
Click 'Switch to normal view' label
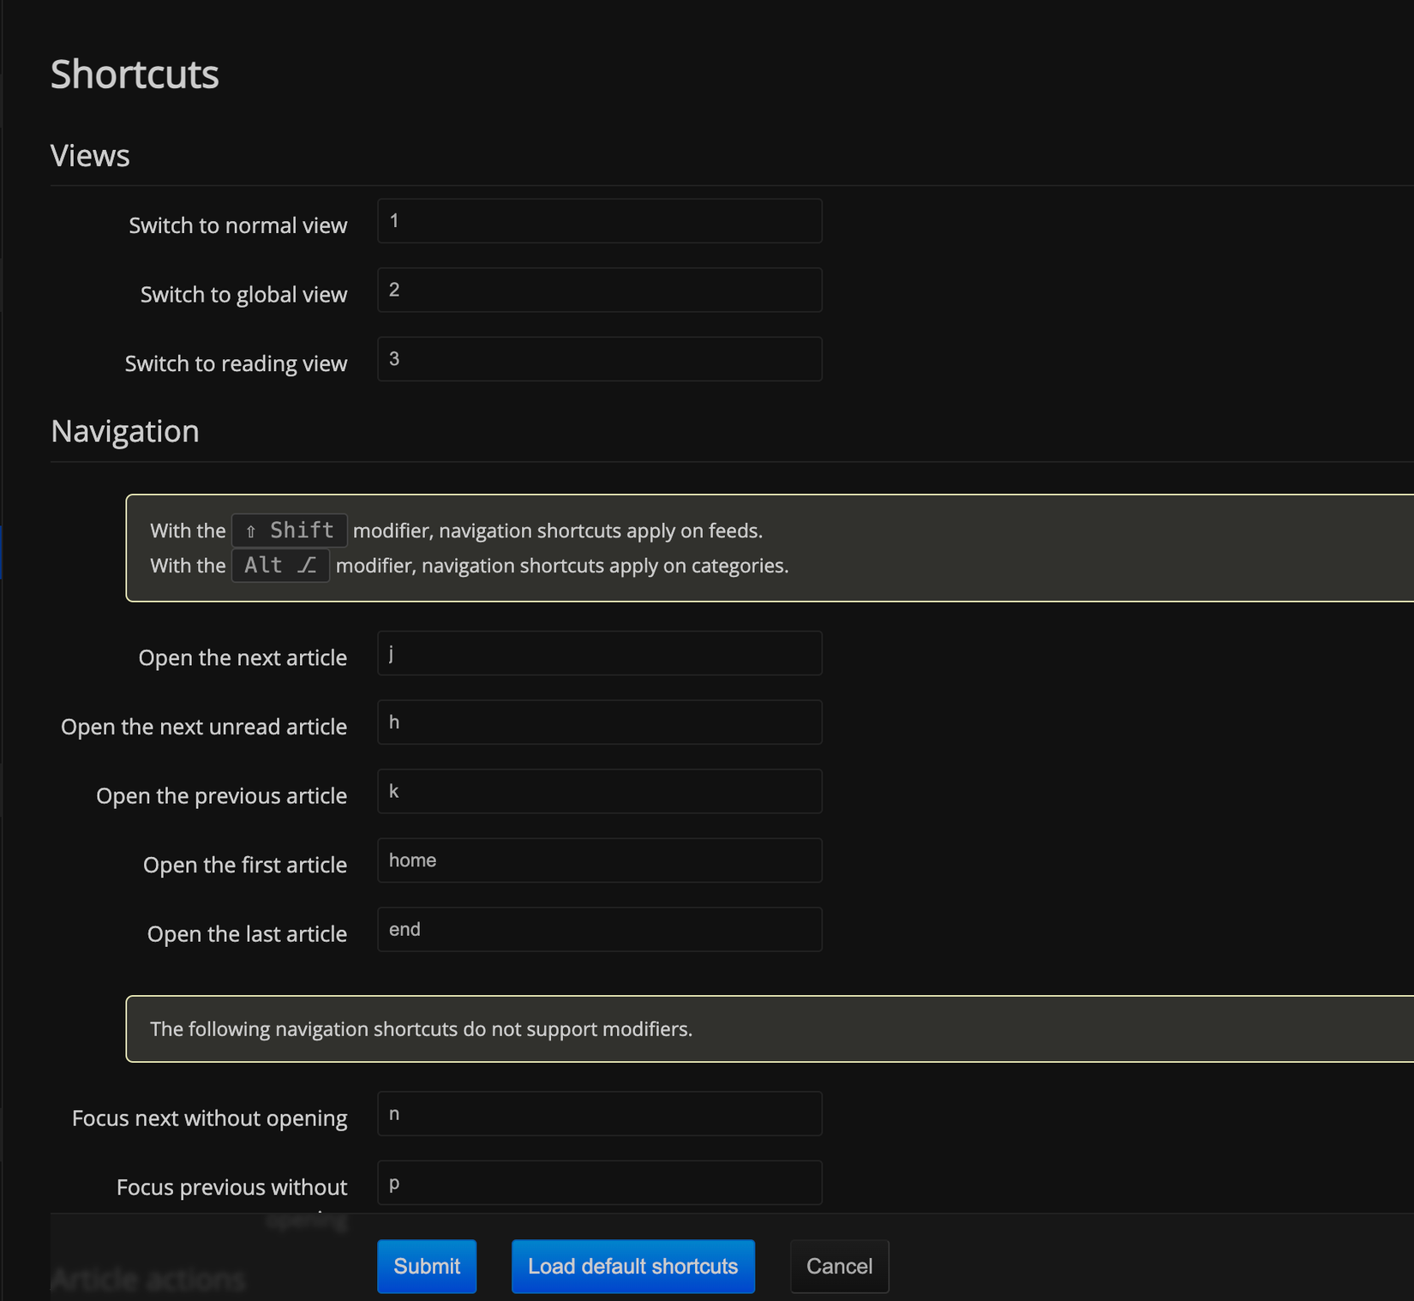[x=238, y=225]
